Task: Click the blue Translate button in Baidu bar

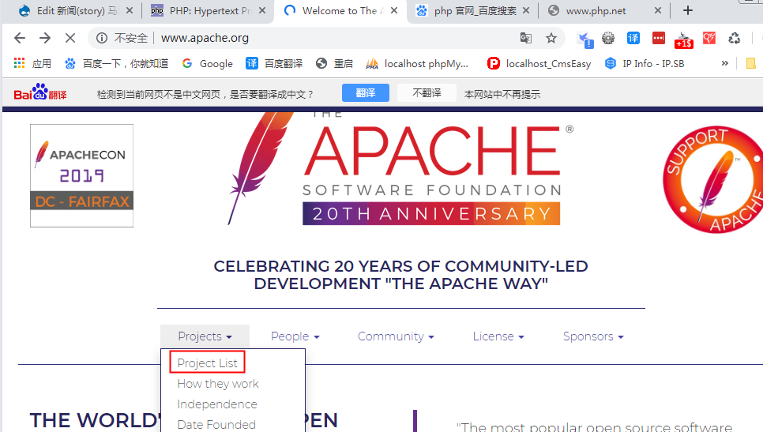Action: point(366,92)
